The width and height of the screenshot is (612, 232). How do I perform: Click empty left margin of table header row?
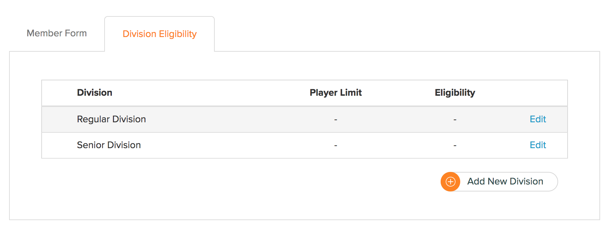point(59,93)
